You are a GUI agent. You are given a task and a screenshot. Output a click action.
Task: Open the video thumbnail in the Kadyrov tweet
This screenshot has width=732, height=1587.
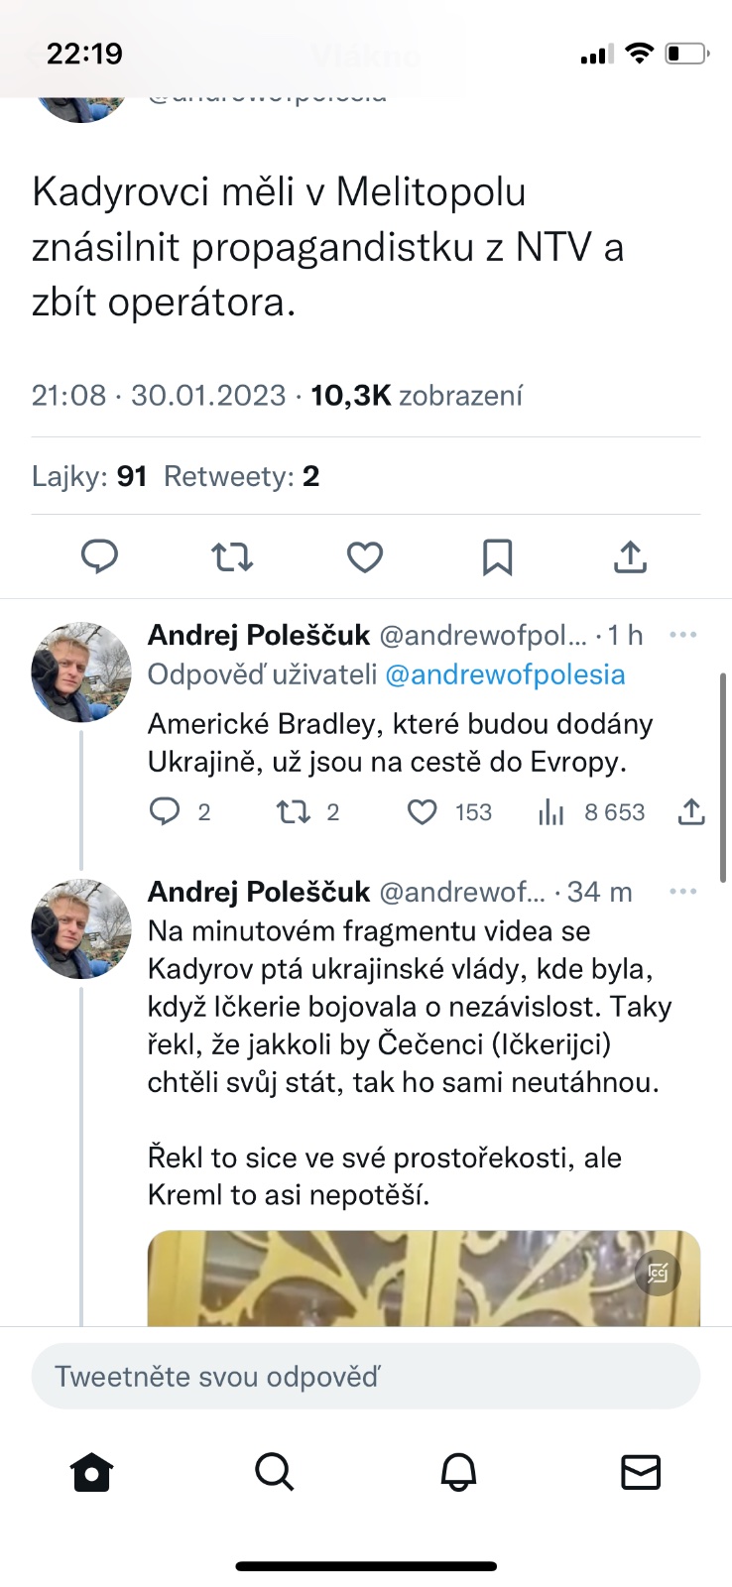(424, 1278)
